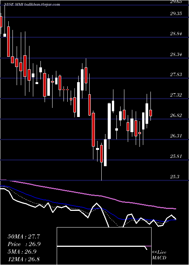Click the <<Live MACD label
The width and height of the screenshot is (189, 265).
tap(159, 255)
